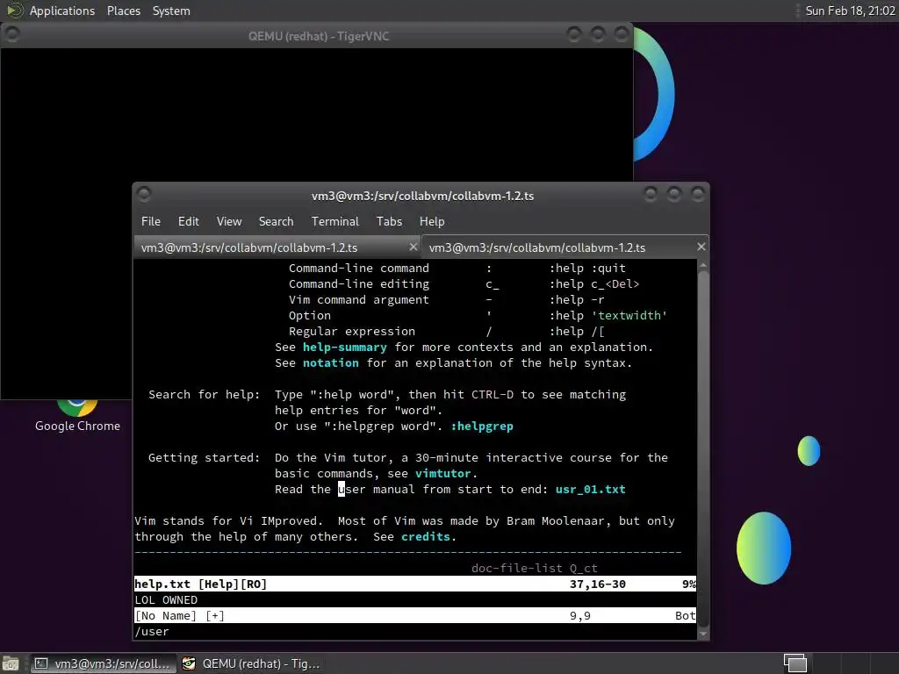Close the first terminal tab

(x=413, y=247)
